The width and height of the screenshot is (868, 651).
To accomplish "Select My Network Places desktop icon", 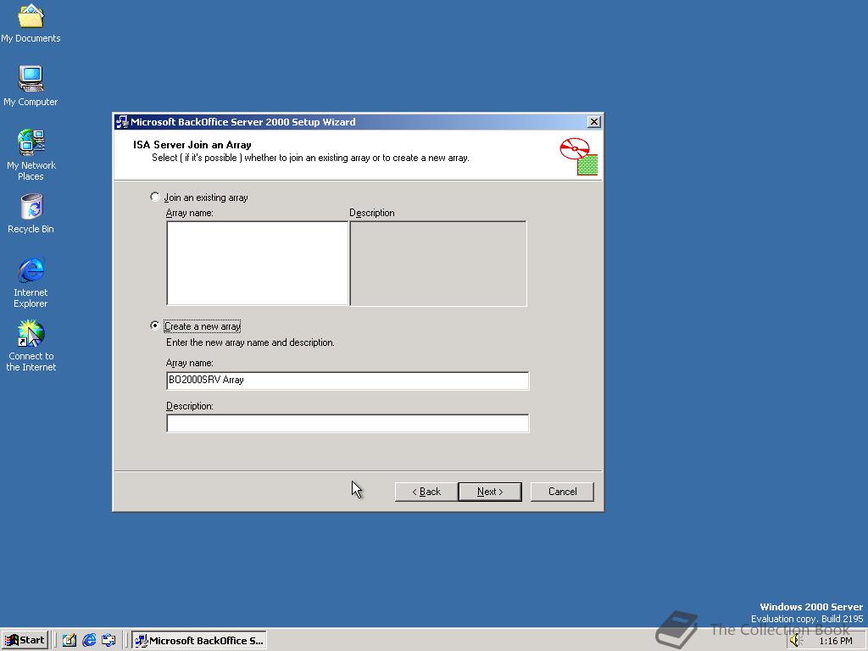I will click(31, 155).
